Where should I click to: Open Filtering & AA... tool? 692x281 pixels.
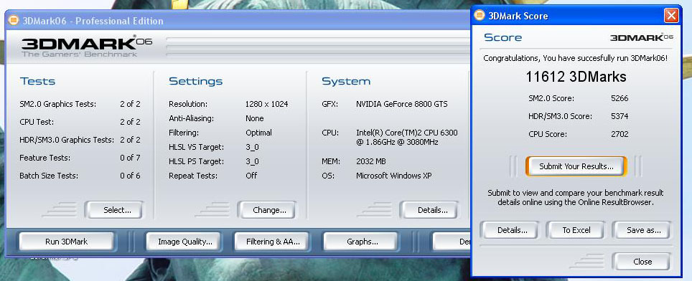272,242
